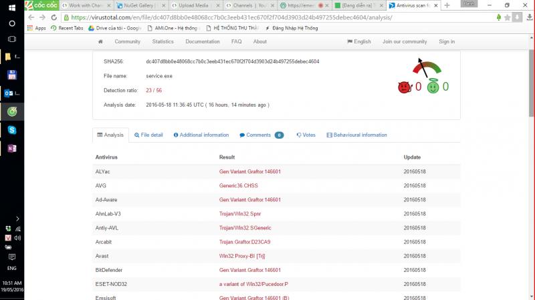Open the Behavioural information tab
Screen dimensions: 535x300
pyautogui.click(x=357, y=135)
